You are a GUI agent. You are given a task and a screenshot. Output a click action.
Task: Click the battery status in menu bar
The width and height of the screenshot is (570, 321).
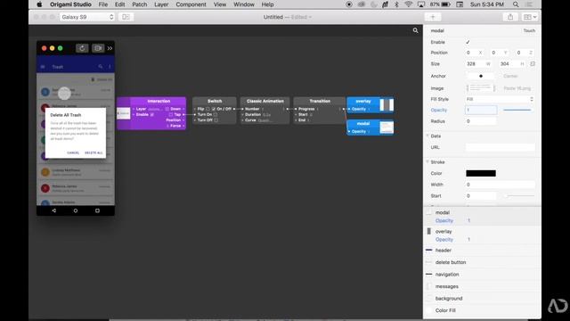click(440, 4)
